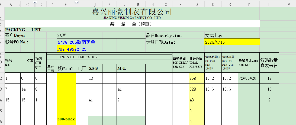The width and height of the screenshot is (296, 125).
Task: Unhide column H using the hidden-column arrows
Action: coord(76,2)
